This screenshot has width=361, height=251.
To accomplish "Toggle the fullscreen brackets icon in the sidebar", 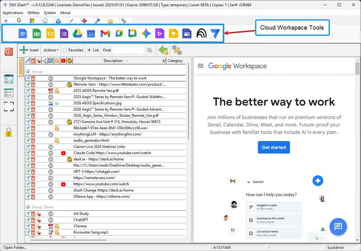I will pyautogui.click(x=9, y=106).
